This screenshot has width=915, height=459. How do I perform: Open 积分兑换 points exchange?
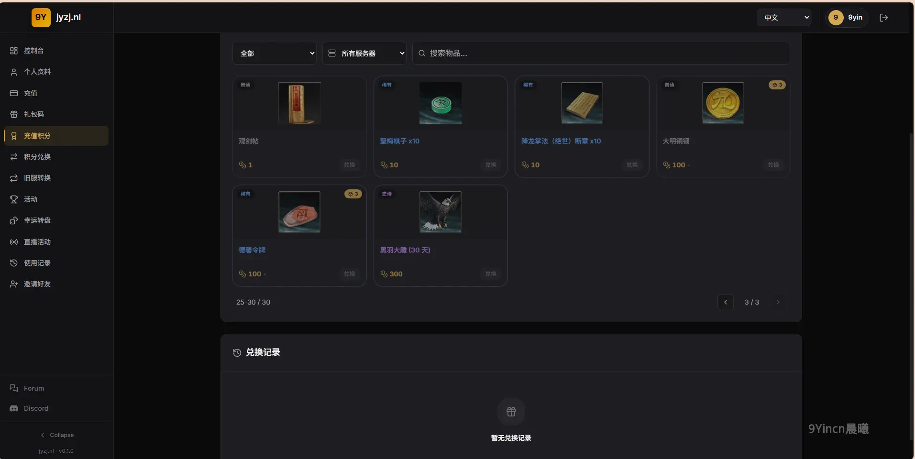click(56, 157)
